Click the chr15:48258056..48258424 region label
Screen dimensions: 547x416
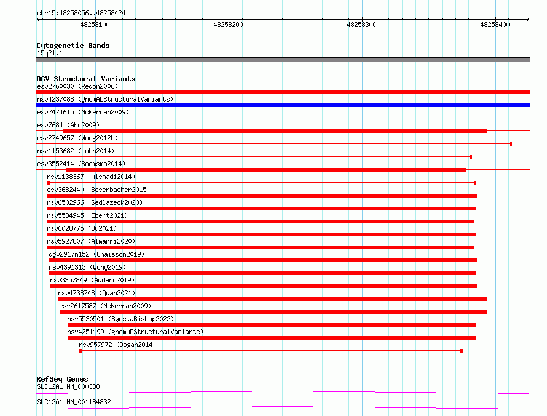click(x=81, y=14)
